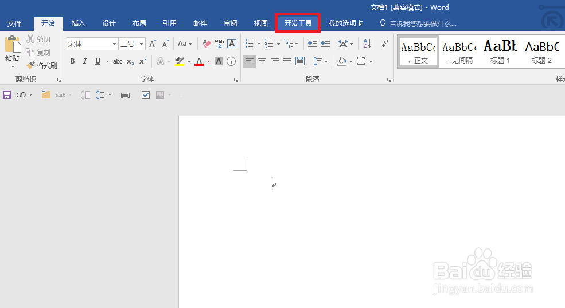Clear all formatting with eraser icon
The image size is (565, 308).
[206, 44]
